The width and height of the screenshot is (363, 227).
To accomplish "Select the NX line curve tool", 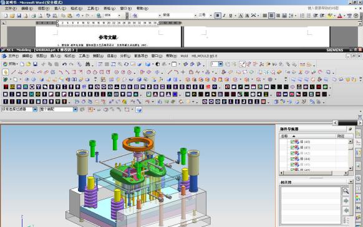I will tap(14, 72).
